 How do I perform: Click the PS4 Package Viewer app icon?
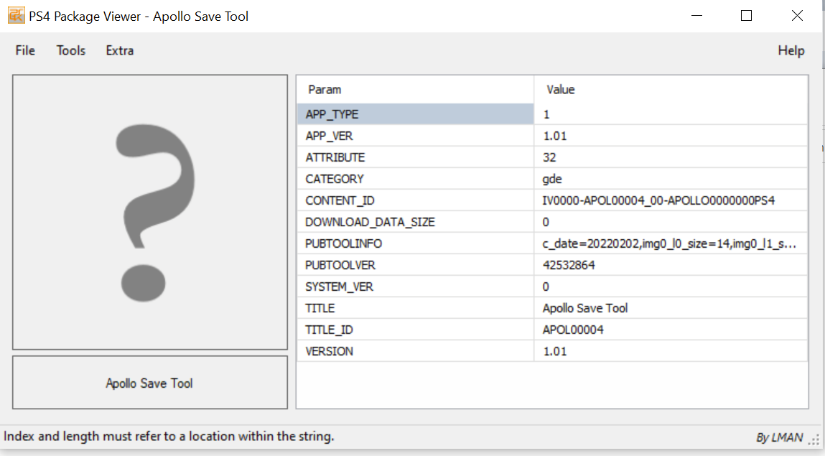point(17,16)
